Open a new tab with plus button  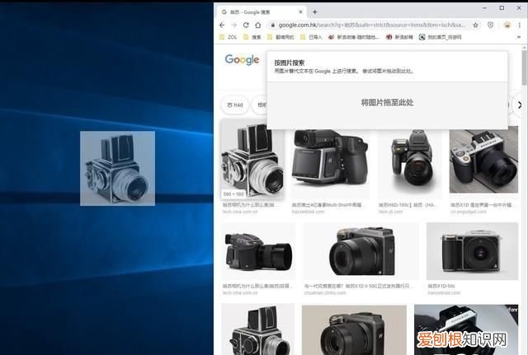pyautogui.click(x=314, y=12)
